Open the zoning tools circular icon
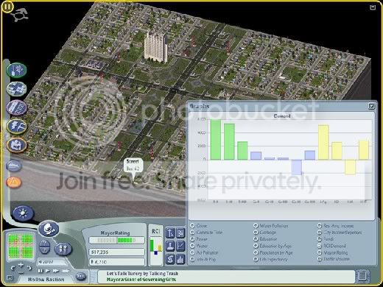This screenshot has height=287, width=383. (x=16, y=88)
